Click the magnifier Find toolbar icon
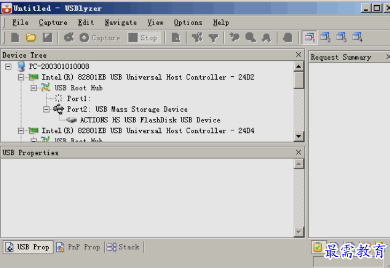The width and height of the screenshot is (390, 268). (x=250, y=38)
